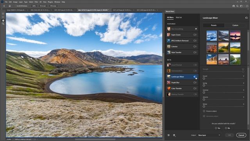Click the Harmonization filter icon
This screenshot has width=250, height=141.
coord(168,71)
